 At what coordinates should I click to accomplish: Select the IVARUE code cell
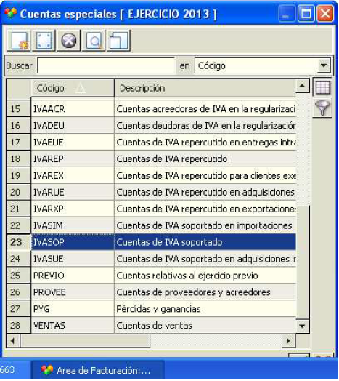point(73,192)
